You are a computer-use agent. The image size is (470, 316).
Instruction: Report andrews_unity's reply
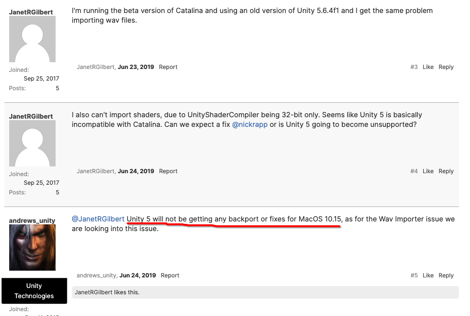(x=170, y=275)
